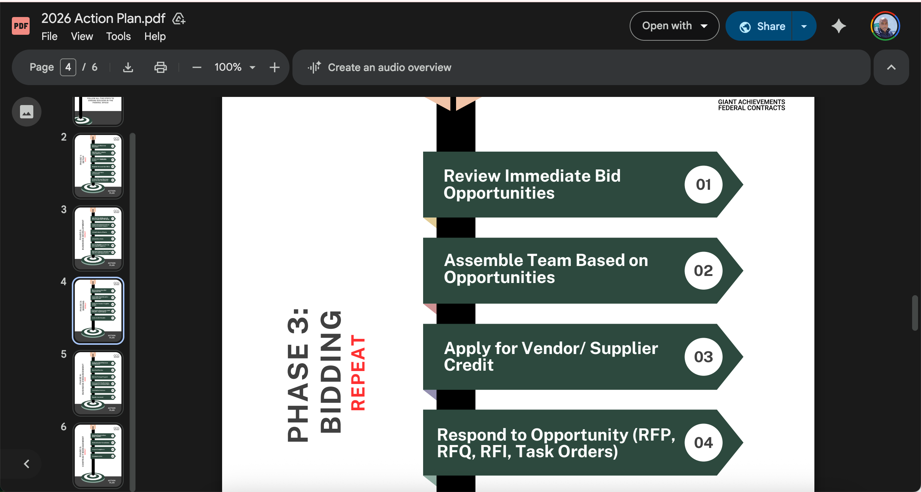This screenshot has height=492, width=921.
Task: Collapse the sidebar with left chevron
Action: (x=27, y=464)
